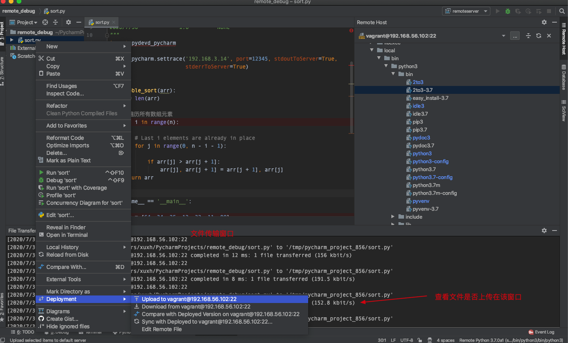Screen dimensions: 568x343
Task: Click Collapse All in Remote Host panel
Action: [x=528, y=36]
